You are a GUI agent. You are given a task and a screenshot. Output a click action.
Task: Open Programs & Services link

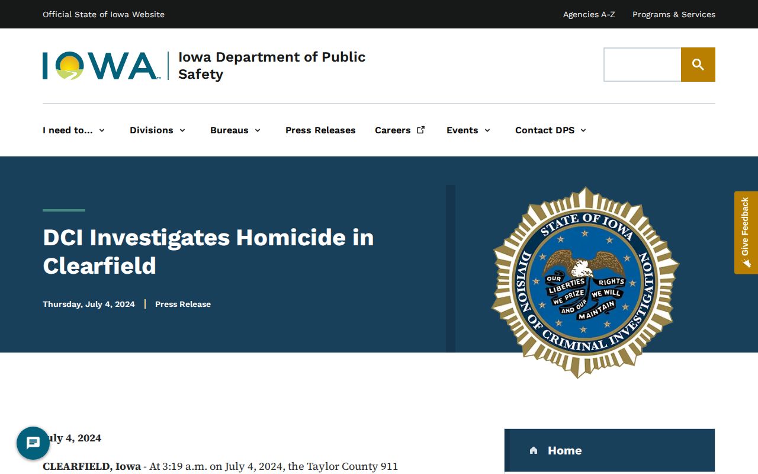[674, 14]
